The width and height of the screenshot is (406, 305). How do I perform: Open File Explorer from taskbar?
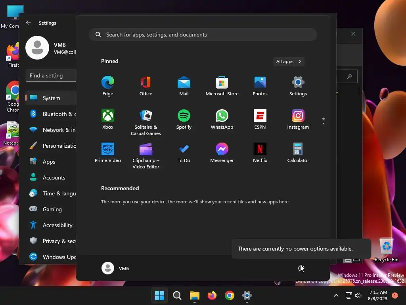(x=194, y=295)
